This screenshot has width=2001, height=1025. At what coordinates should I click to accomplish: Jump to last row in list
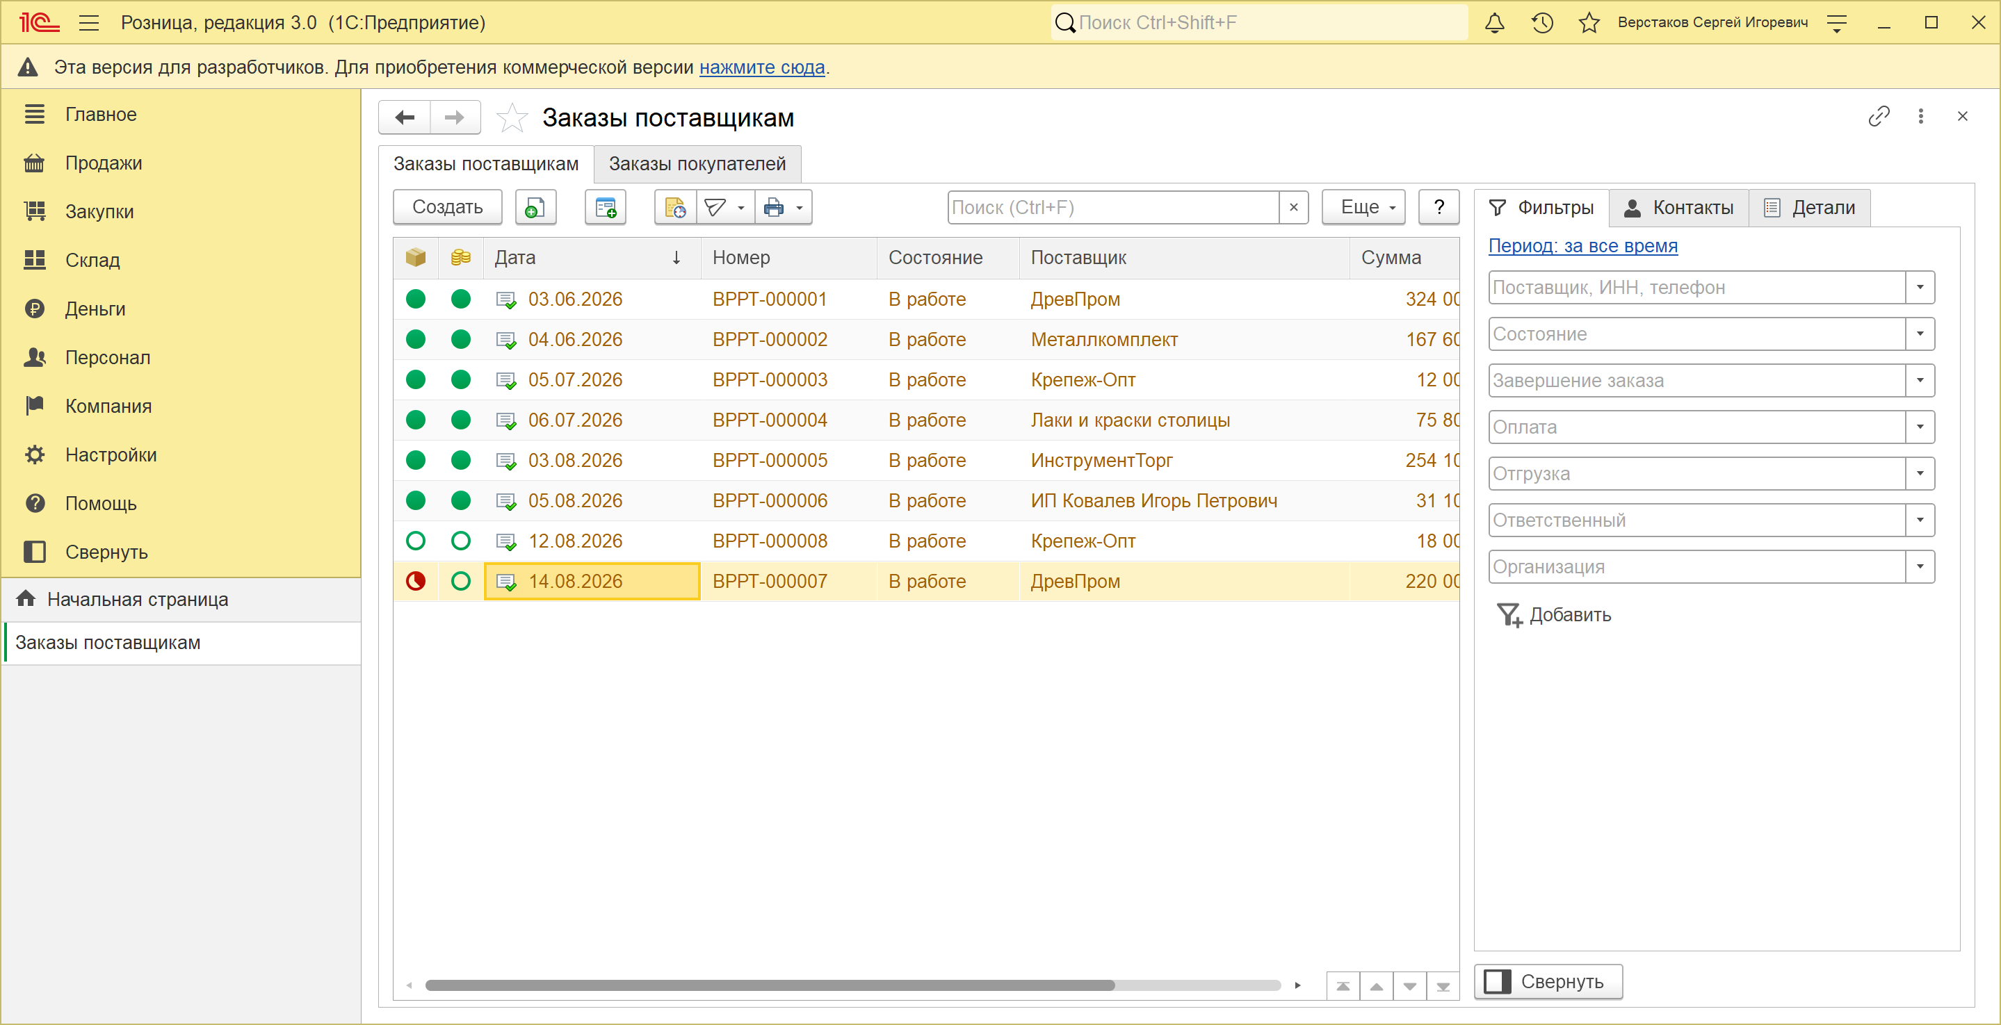[x=1443, y=986]
